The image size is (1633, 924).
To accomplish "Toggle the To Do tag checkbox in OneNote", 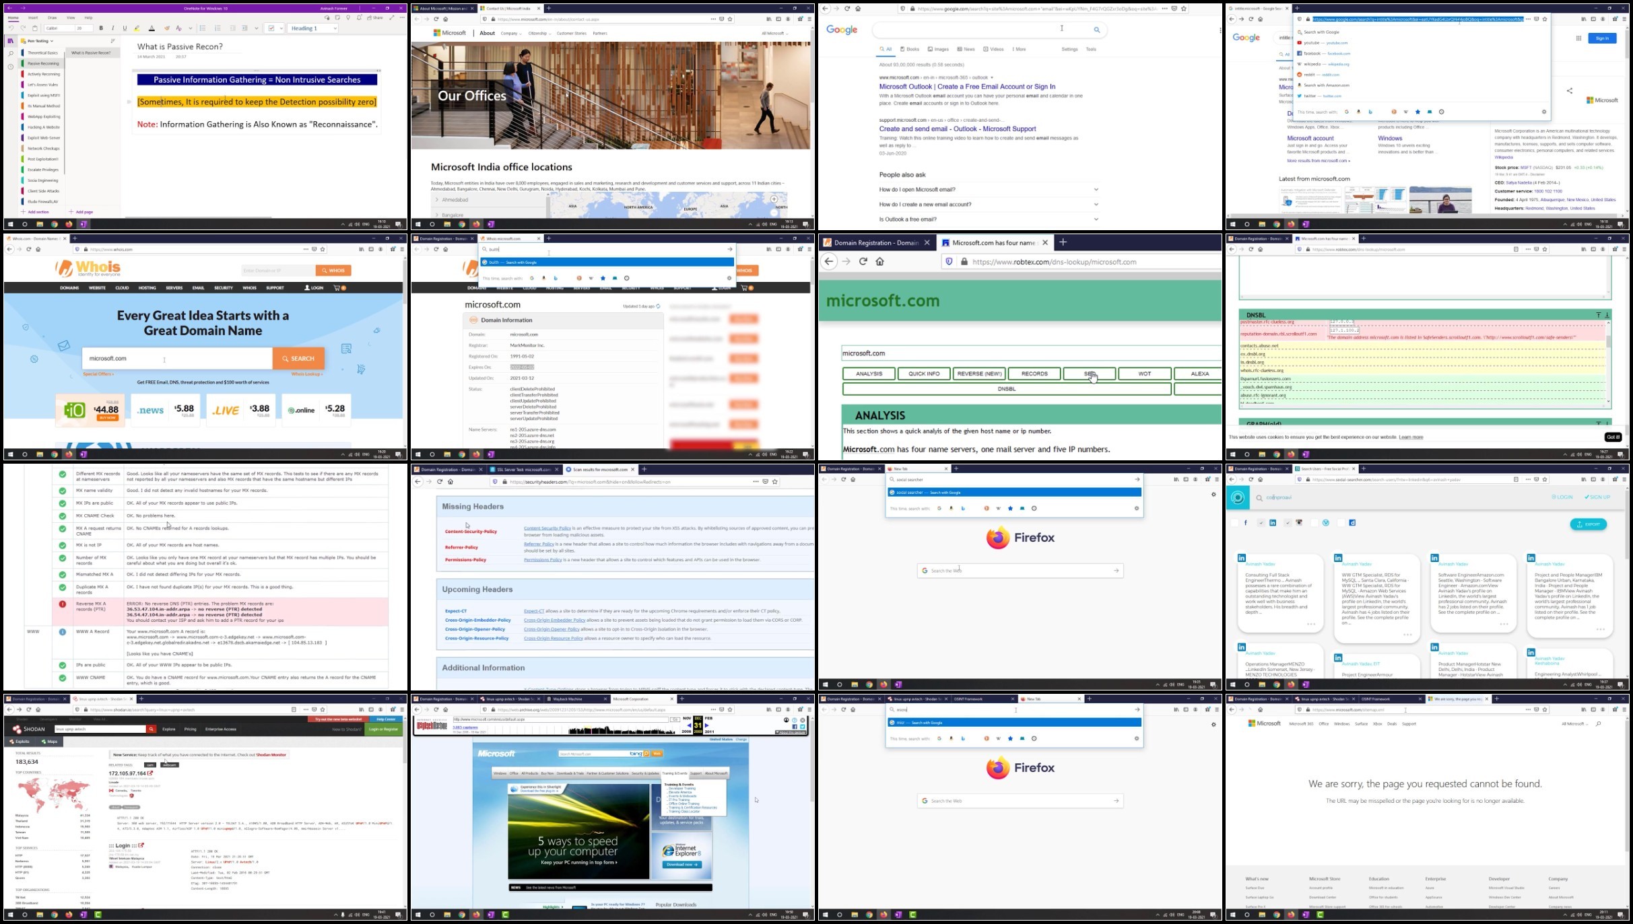I will click(271, 28).
